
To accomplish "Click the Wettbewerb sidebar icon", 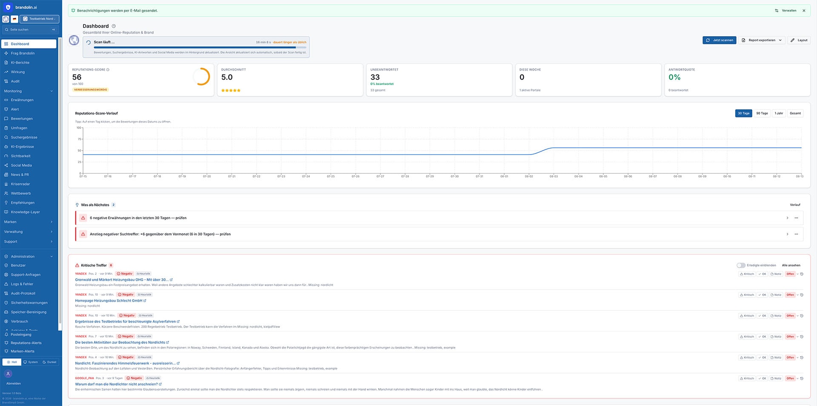I will pos(6,193).
